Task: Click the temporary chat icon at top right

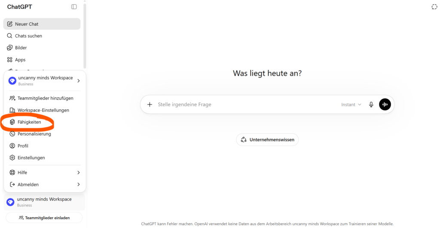Action: [x=434, y=7]
